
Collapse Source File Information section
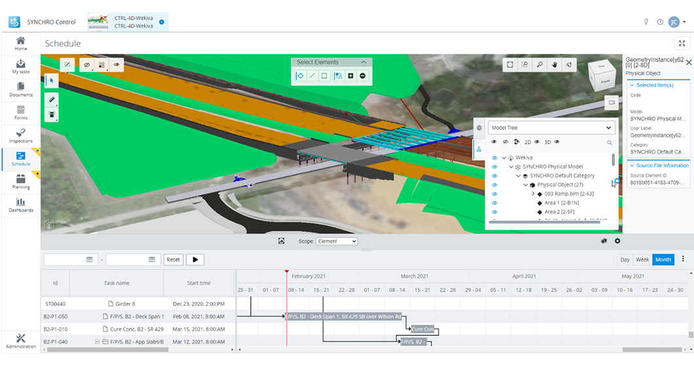click(632, 165)
